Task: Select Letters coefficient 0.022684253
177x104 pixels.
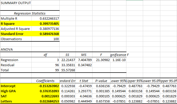Action: point(45,101)
